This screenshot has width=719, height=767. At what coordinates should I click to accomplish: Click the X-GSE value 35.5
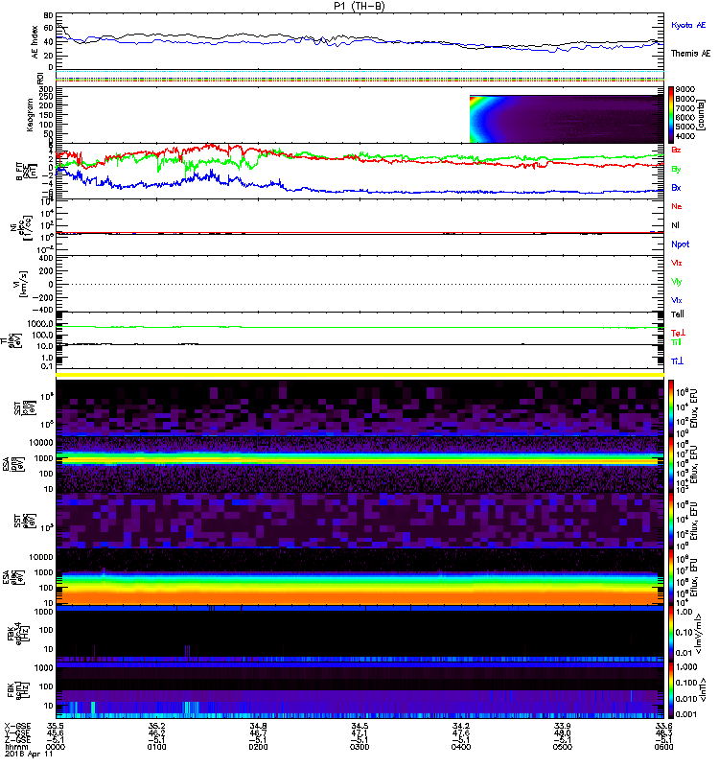click(56, 726)
